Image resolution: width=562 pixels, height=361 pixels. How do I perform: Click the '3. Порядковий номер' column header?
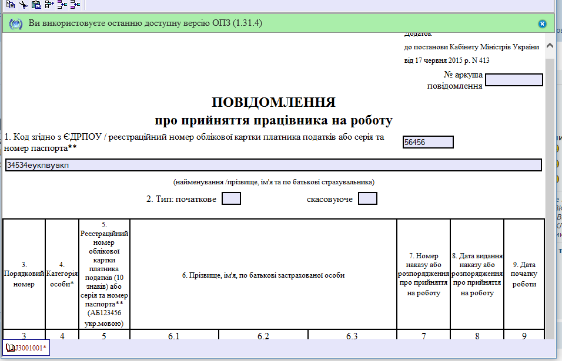(x=24, y=274)
